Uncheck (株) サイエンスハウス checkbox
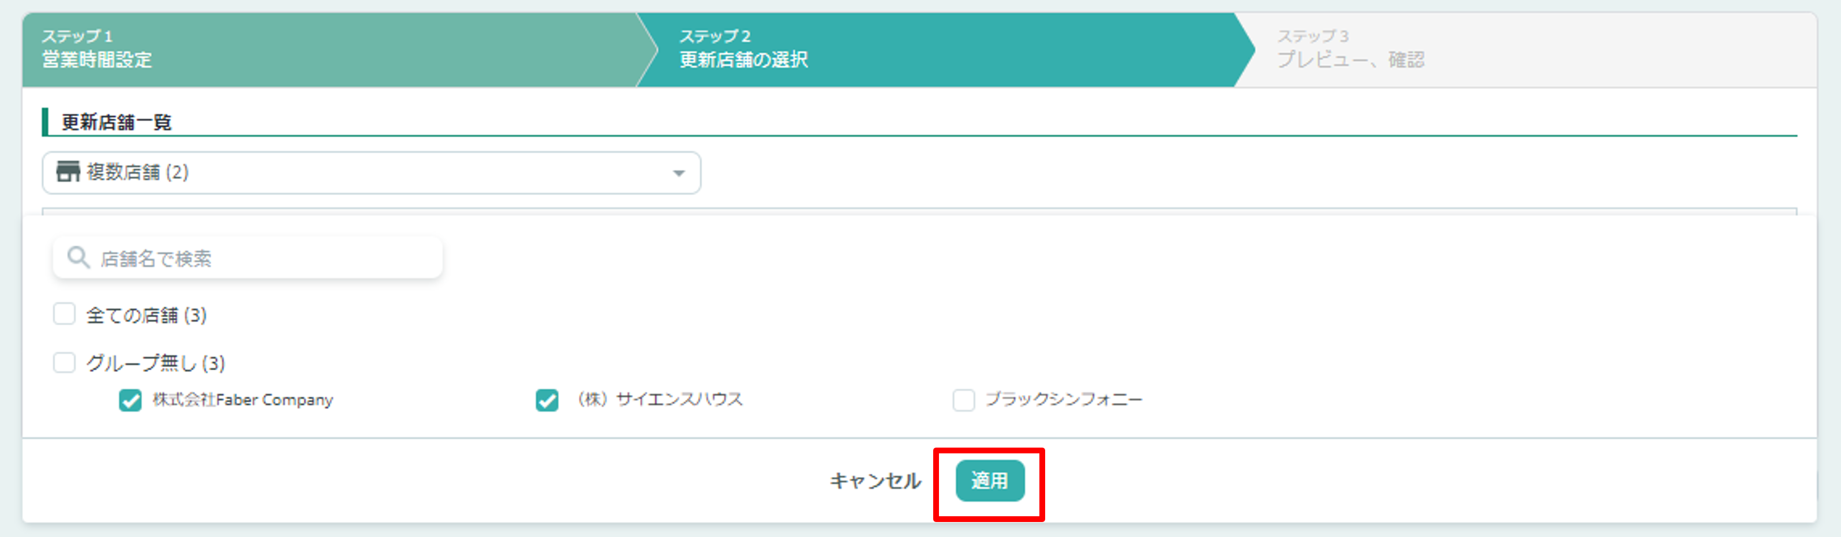 pyautogui.click(x=547, y=400)
